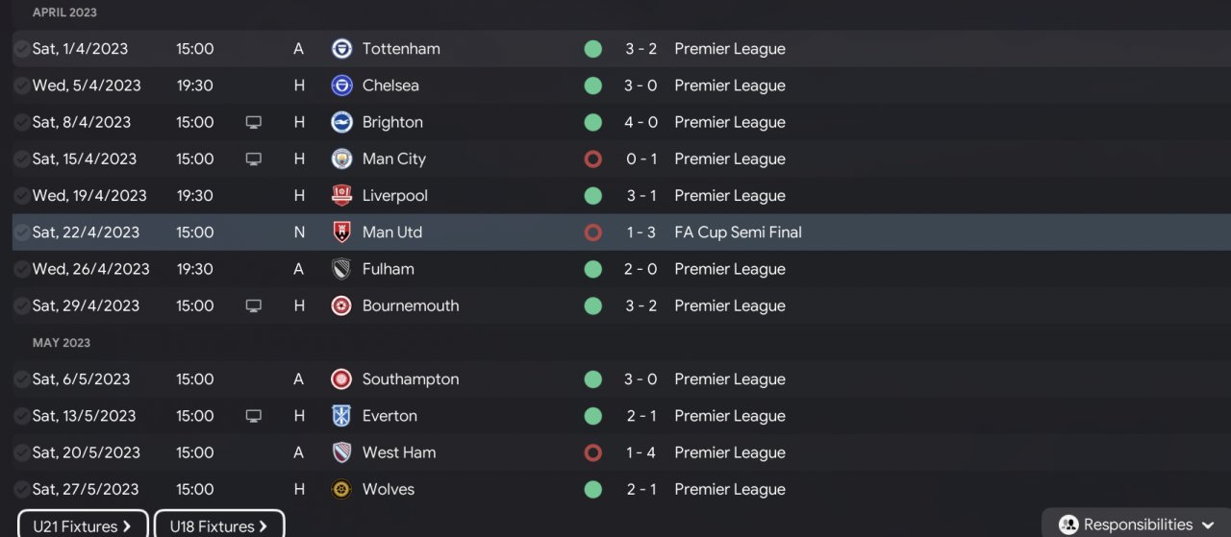
Task: Open the 3 - 0 Southampton match result
Action: click(x=641, y=379)
